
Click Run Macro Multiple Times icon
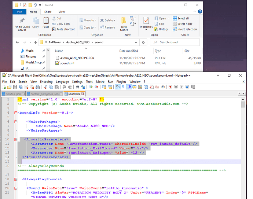(187, 87)
